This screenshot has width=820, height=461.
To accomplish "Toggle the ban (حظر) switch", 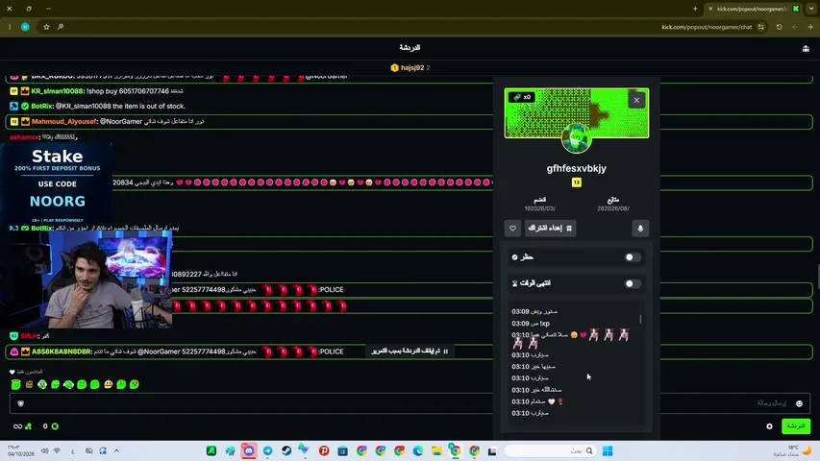I will coord(633,257).
